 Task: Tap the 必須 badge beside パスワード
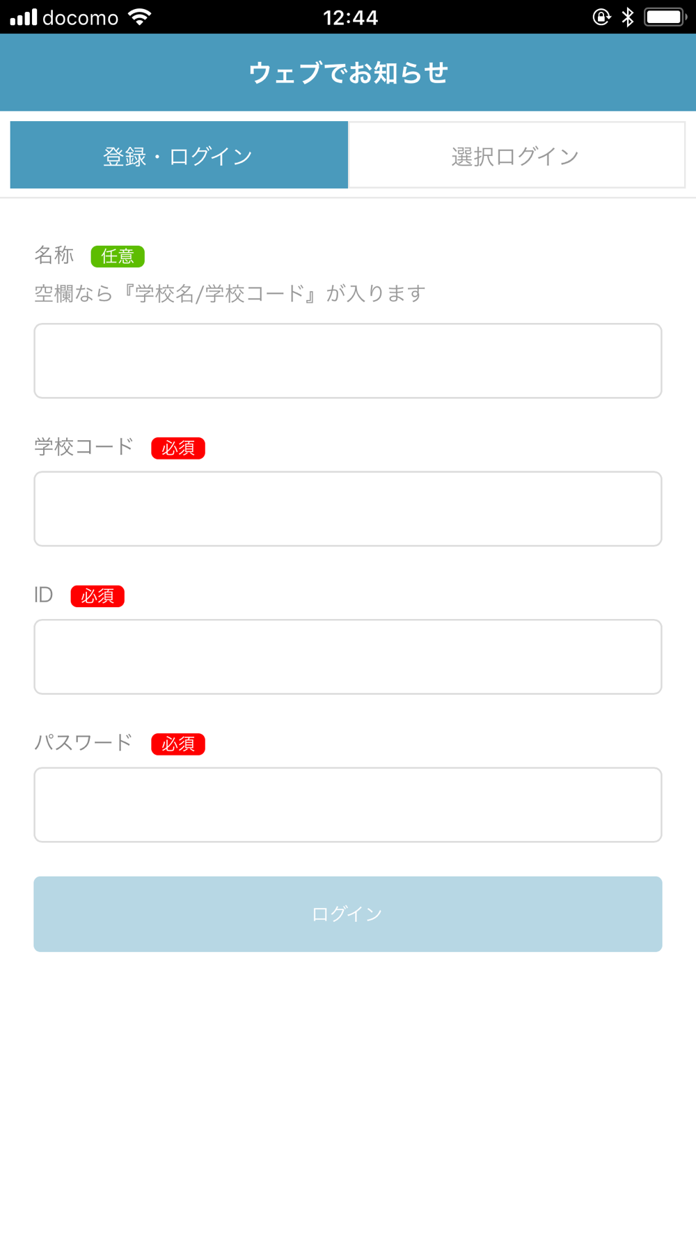[x=178, y=744]
